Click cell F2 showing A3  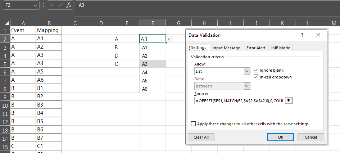153,39
